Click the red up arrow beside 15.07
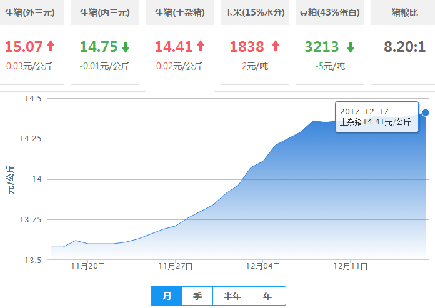This screenshot has width=435, height=308. click(51, 46)
